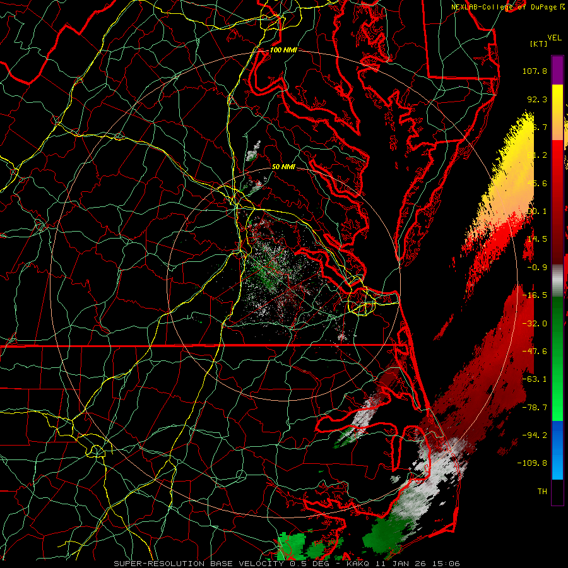The image size is (568, 568).
Task: Select the -32.0 legend value
Action: (x=535, y=324)
